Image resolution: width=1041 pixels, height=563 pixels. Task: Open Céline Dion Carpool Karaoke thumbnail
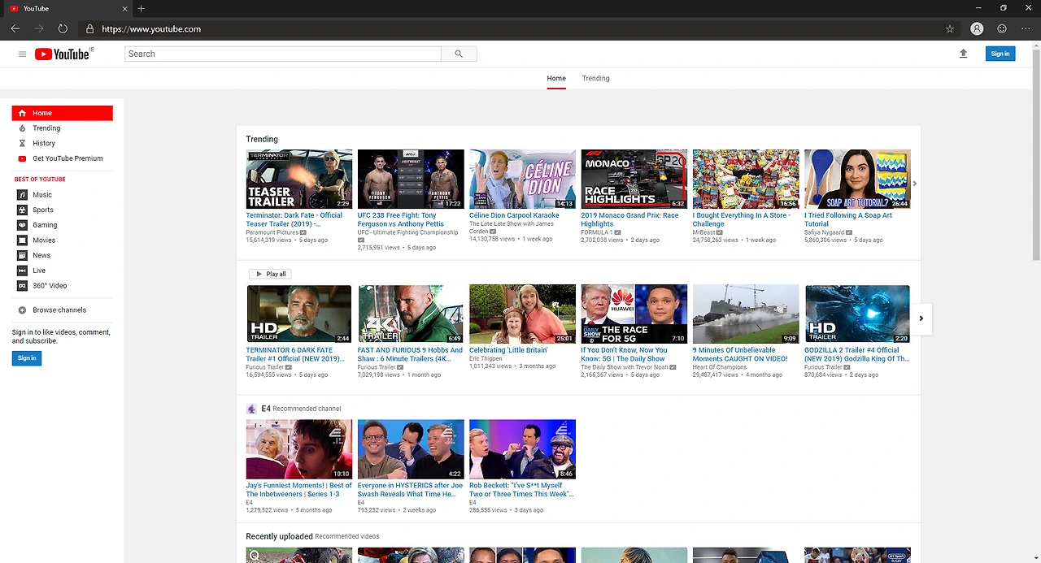(x=522, y=179)
